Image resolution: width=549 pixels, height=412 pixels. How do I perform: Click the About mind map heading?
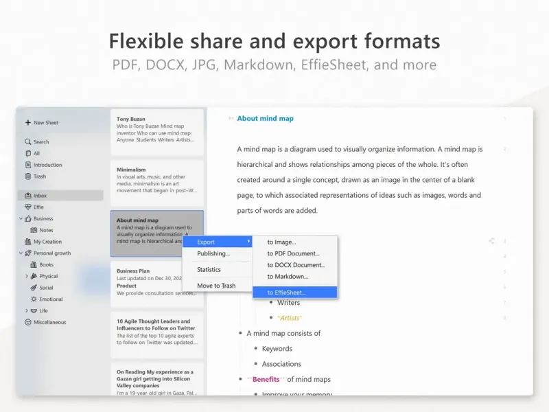[266, 118]
